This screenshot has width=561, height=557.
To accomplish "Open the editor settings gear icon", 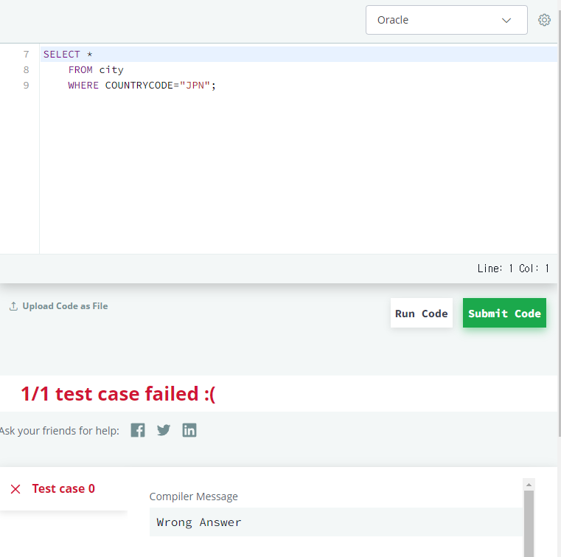I will point(544,20).
